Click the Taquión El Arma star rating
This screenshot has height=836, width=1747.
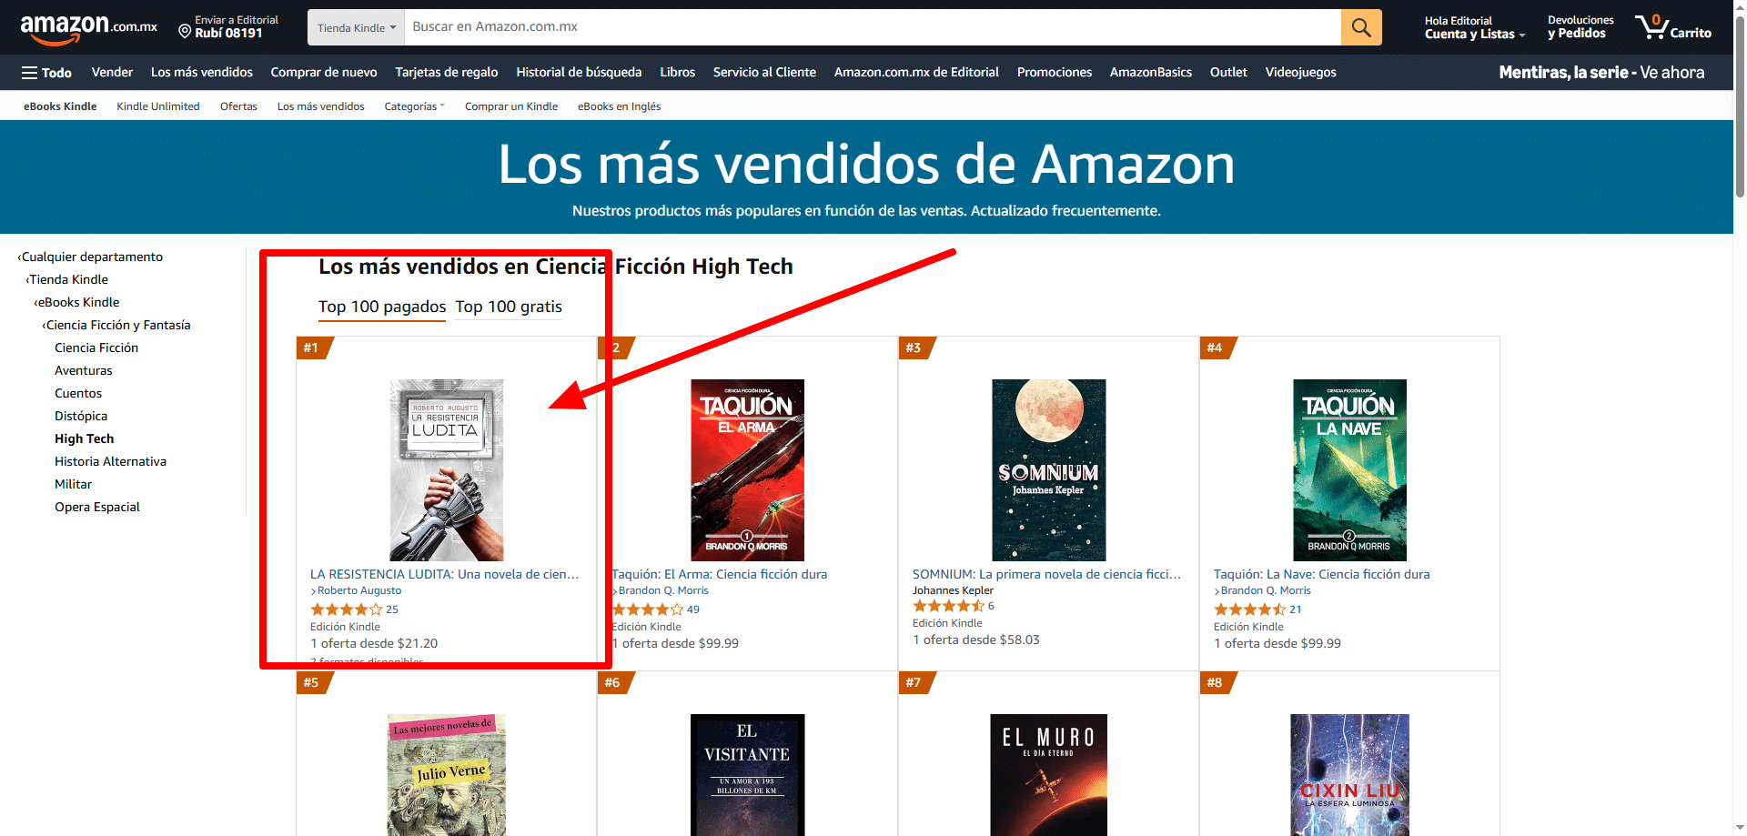click(x=647, y=609)
